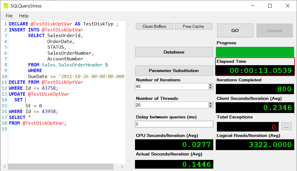Click the SET keyword on line 14

18,100
